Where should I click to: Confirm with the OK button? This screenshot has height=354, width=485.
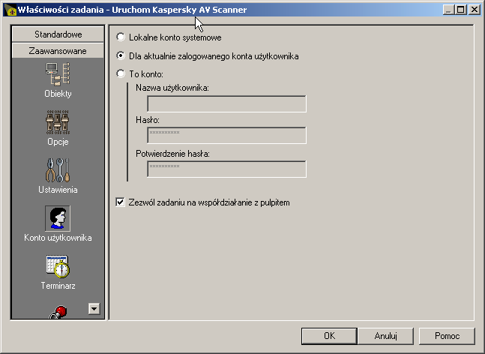point(329,336)
